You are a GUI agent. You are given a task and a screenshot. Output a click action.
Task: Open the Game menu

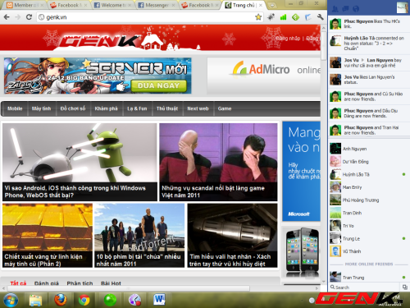point(225,108)
